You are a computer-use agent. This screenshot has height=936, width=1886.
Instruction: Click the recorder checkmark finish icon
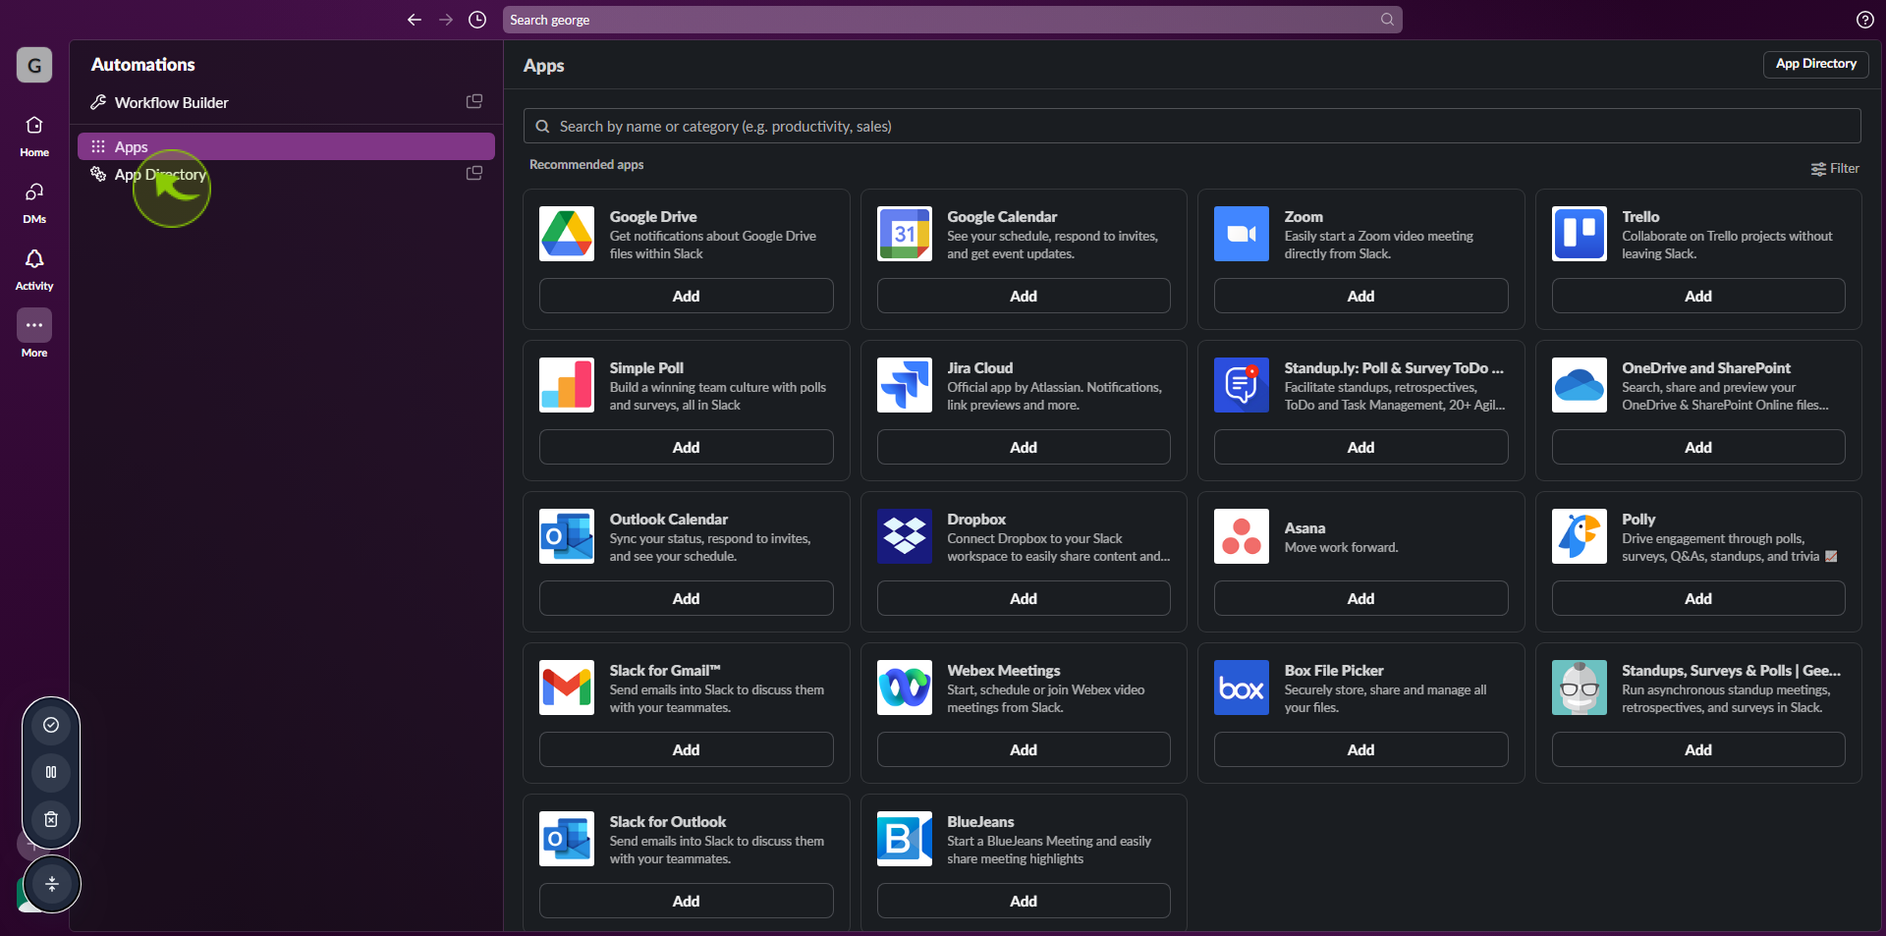51,725
